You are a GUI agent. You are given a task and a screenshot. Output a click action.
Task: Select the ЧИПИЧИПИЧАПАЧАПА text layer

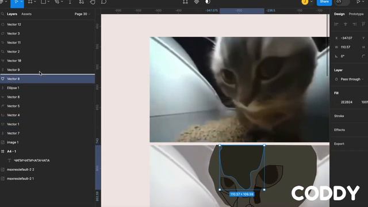tap(47, 160)
